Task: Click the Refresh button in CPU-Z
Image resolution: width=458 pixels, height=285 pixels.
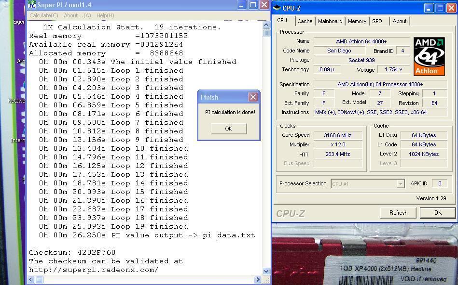Action: tap(398, 213)
